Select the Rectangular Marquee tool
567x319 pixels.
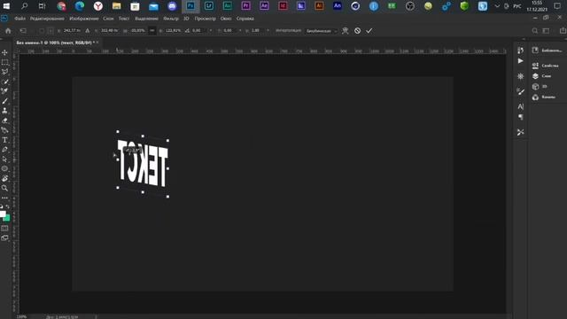point(4,62)
